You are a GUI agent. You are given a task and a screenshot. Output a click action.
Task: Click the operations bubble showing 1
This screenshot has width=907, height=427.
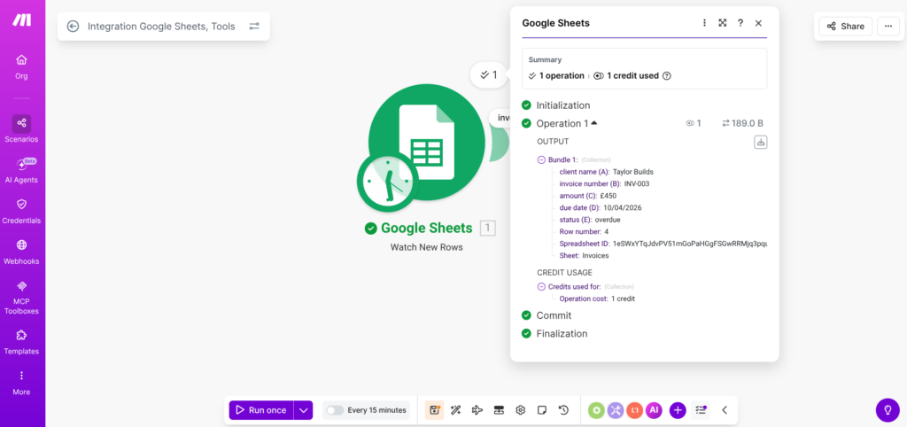coord(489,74)
